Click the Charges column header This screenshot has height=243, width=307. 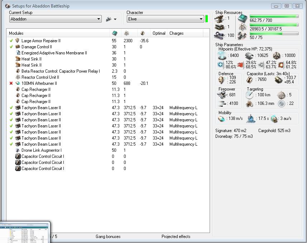tap(176, 33)
